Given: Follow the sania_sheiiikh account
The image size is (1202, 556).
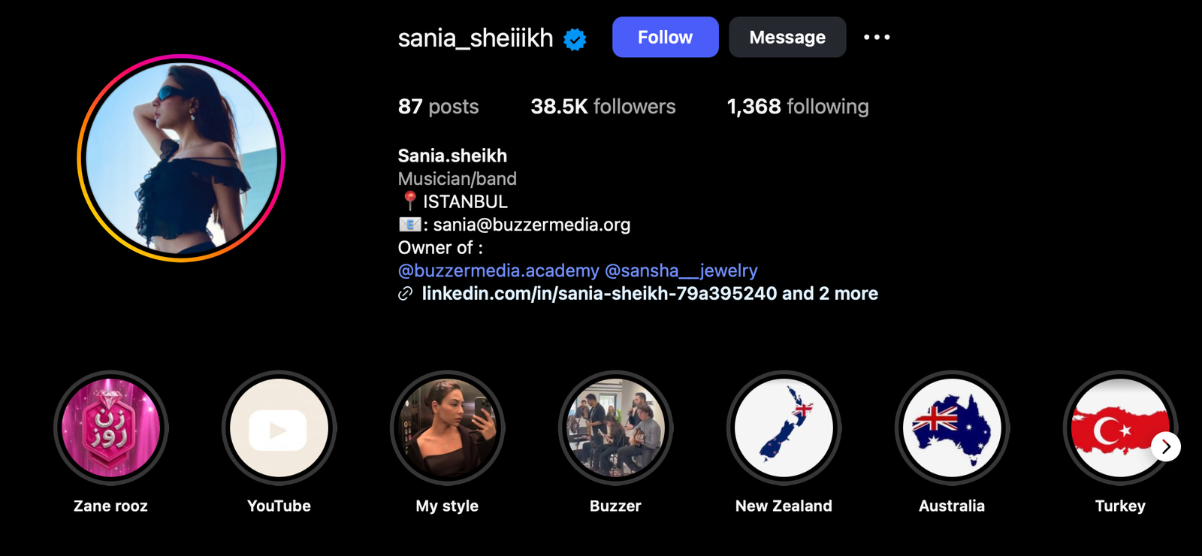Looking at the screenshot, I should 665,37.
